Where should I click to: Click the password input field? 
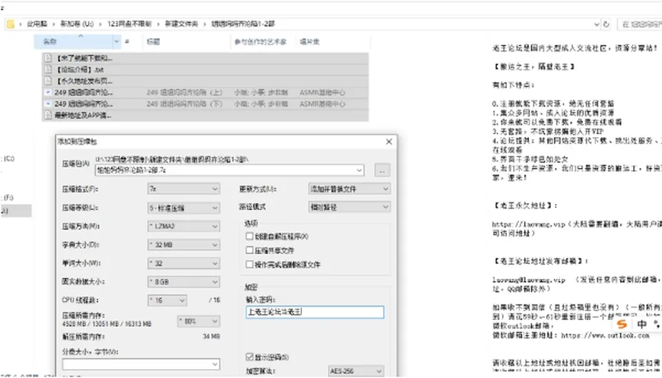pos(315,312)
